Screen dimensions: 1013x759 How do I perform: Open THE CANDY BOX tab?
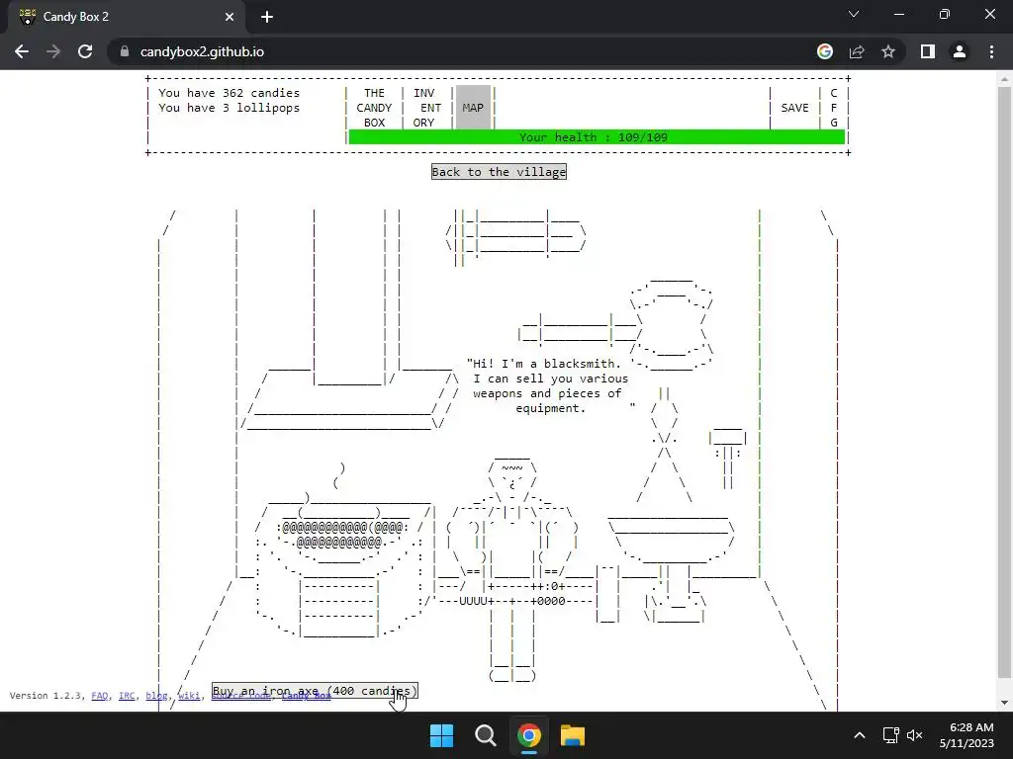pos(374,108)
